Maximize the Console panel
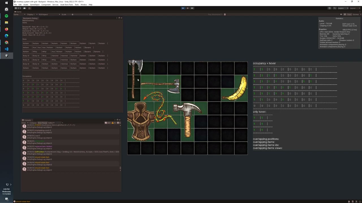This screenshot has width=362, height=203. tap(117, 120)
